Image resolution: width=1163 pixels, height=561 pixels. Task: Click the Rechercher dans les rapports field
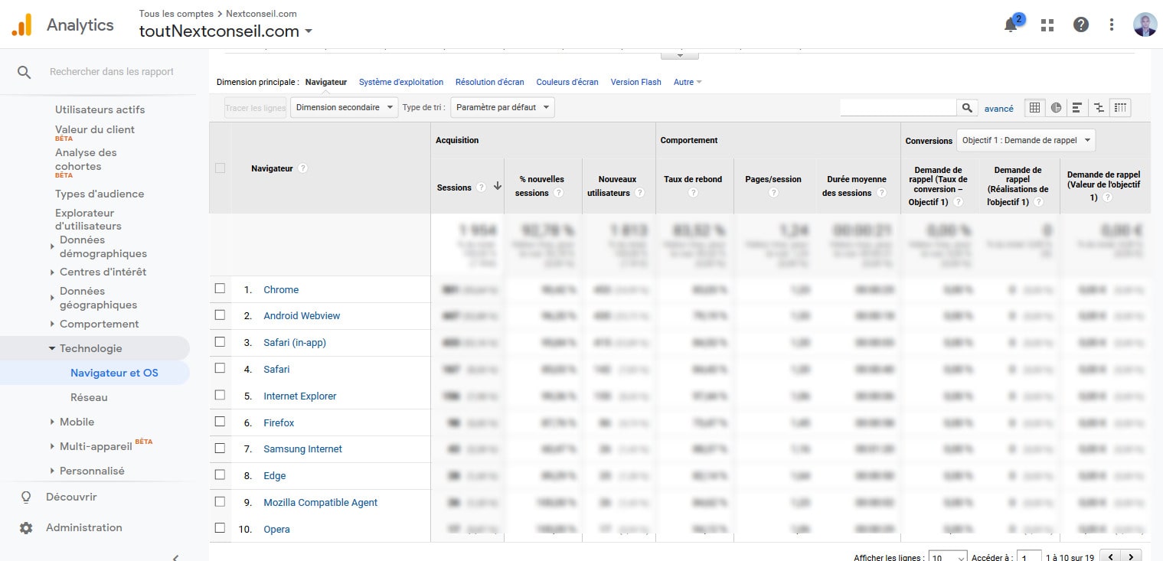[x=112, y=72]
